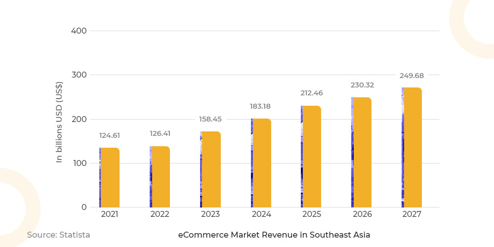Screen dimensions: 494x247
Task: Click the 'eCommerce Market Revenue in Southeast Asia' caption
Action: (x=274, y=235)
